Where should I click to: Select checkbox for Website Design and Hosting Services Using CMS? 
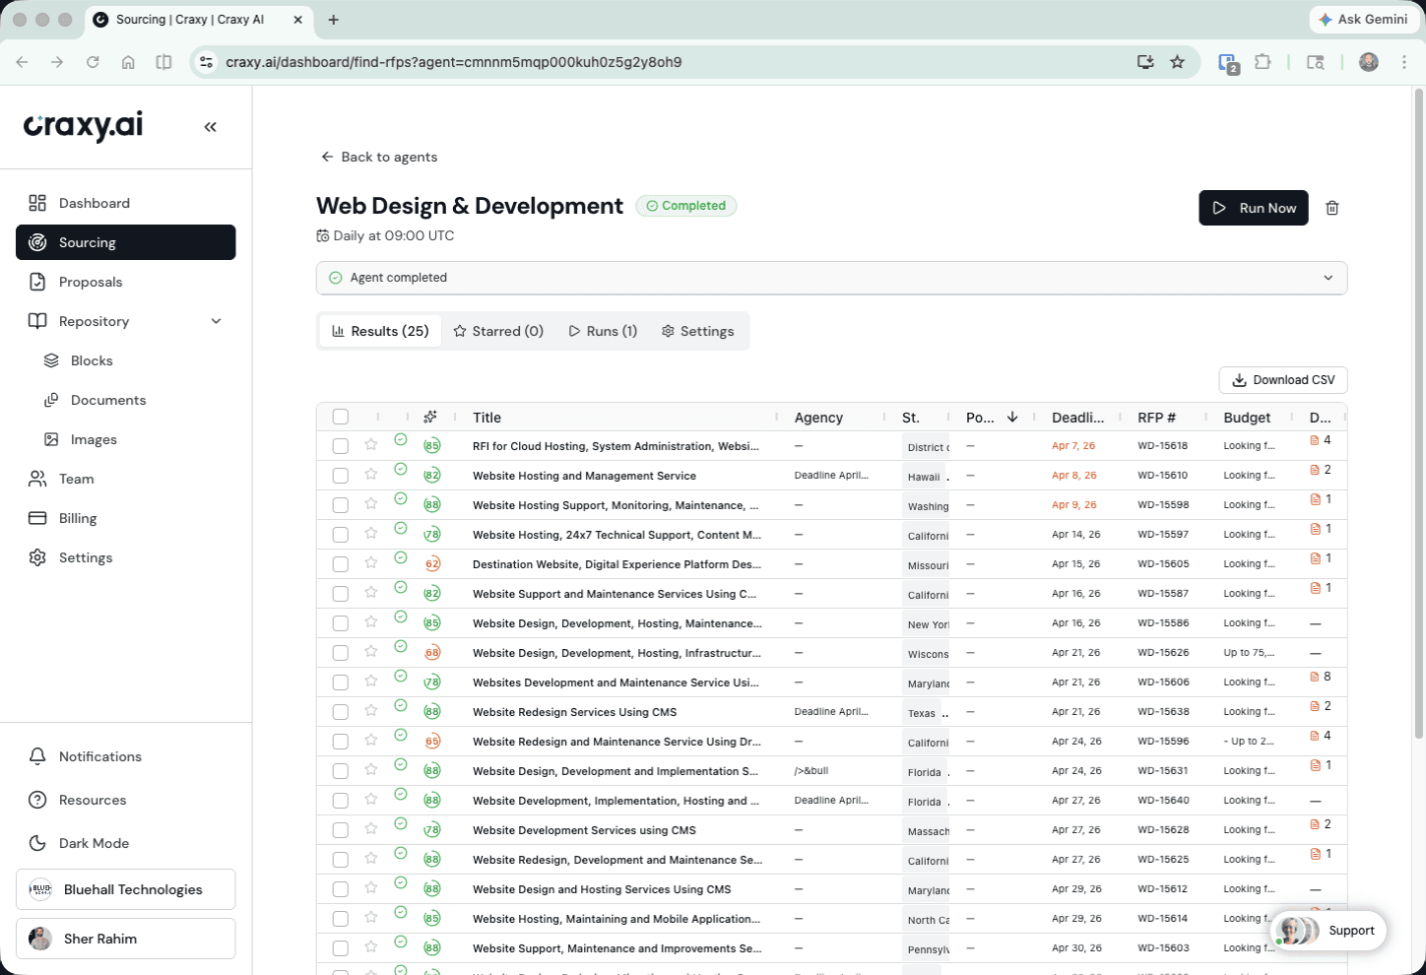click(341, 889)
